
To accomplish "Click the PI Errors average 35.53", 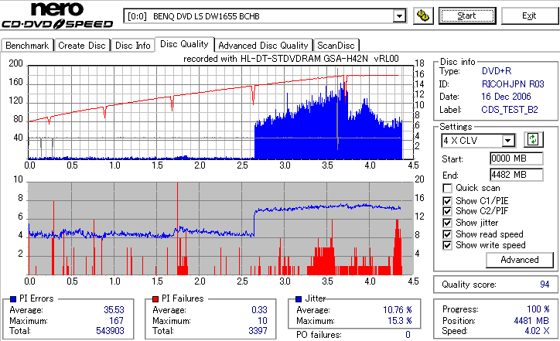I will click(114, 309).
